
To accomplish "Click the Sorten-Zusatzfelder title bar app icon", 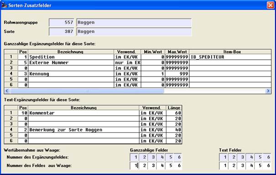I will (4, 5).
